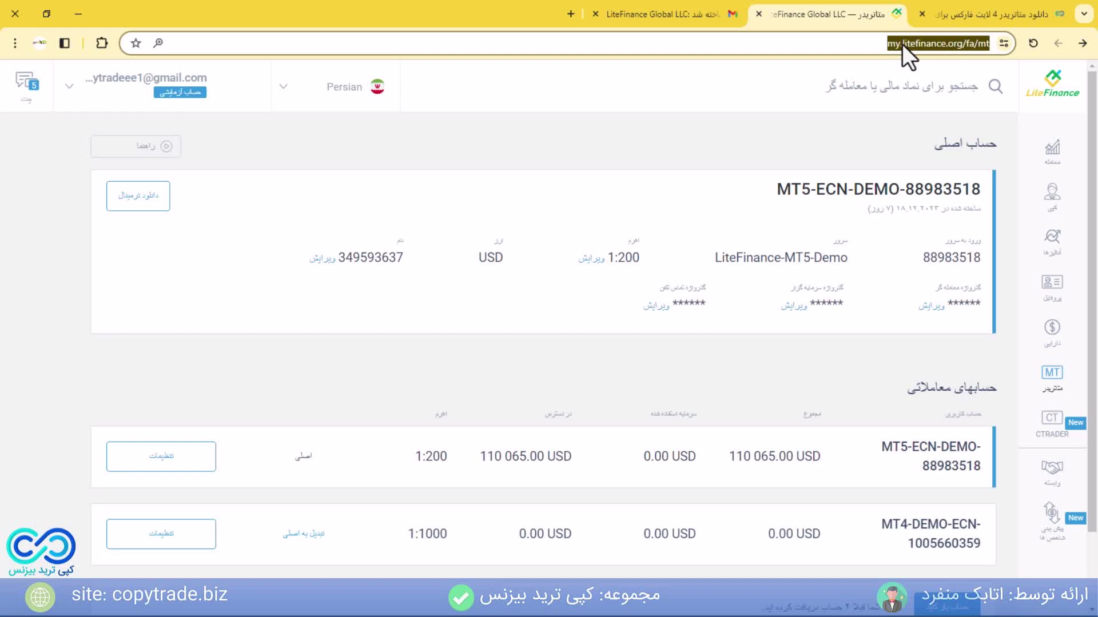
Task: Click the instrument or trader search field
Action: click(901, 86)
